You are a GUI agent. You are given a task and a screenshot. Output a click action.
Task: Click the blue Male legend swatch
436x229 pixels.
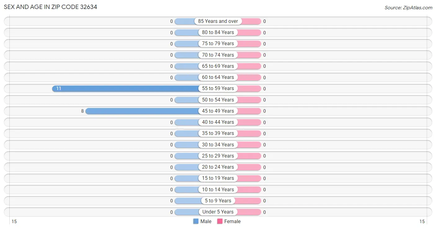tap(196, 221)
